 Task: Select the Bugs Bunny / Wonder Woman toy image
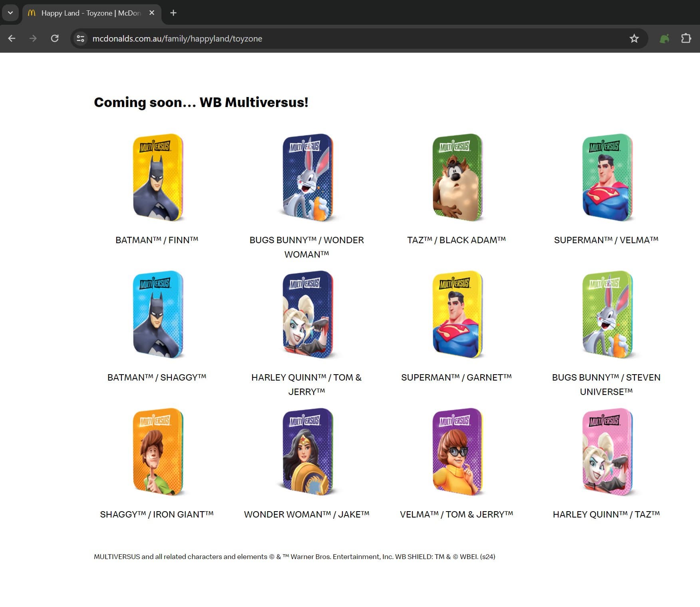point(308,177)
